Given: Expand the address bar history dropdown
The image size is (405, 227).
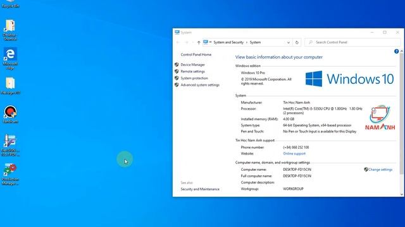Looking at the screenshot, I should (x=289, y=42).
